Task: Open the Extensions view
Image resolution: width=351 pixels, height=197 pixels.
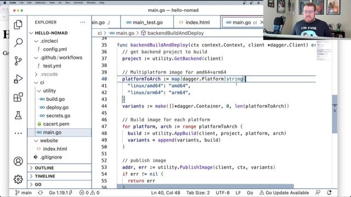Action: [x=18, y=97]
